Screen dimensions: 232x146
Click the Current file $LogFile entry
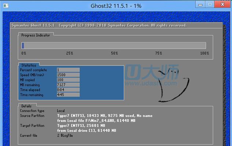pos(65,135)
